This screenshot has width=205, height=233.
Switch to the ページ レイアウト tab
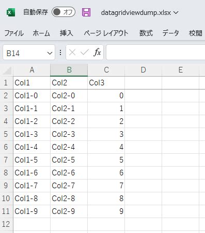(106, 33)
